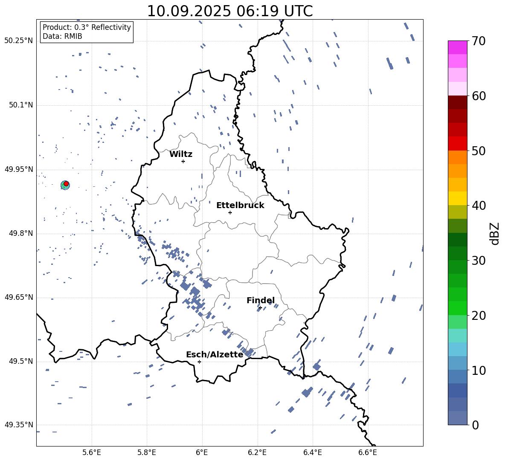Pick the blue-grey swatch just above 0
Image resolution: width=505 pixels, height=461 pixels.
458,418
